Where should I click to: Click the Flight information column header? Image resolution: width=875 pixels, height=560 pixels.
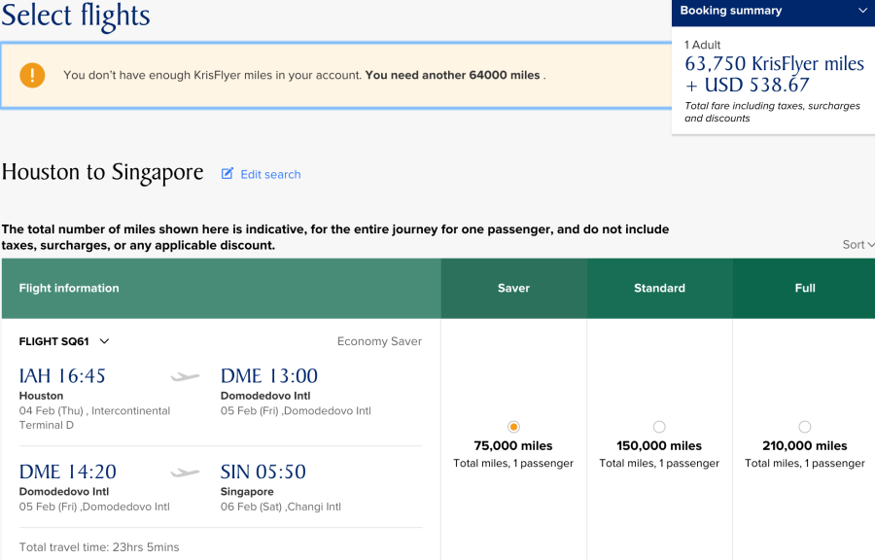click(69, 288)
